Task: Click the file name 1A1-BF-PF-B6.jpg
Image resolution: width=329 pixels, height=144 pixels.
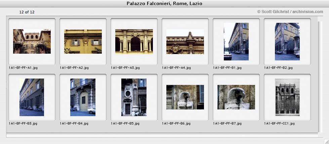Action: click(x=176, y=124)
